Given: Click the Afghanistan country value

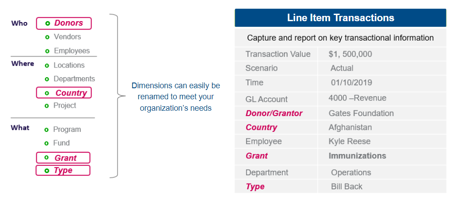Looking at the screenshot, I should pyautogui.click(x=350, y=127).
